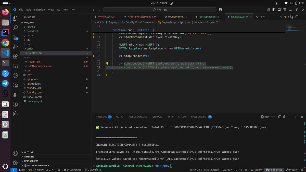This screenshot has width=306, height=172.
Task: Switch to the foundry.toml tab
Action: (x=177, y=17)
